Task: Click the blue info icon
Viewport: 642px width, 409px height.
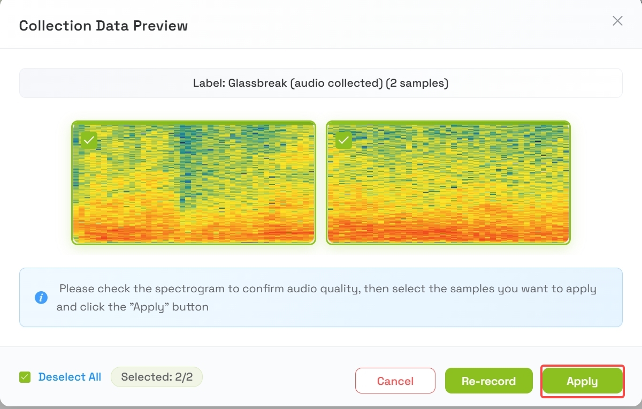Action: point(41,298)
